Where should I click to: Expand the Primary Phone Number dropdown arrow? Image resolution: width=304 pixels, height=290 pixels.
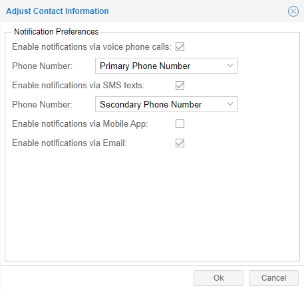point(230,66)
